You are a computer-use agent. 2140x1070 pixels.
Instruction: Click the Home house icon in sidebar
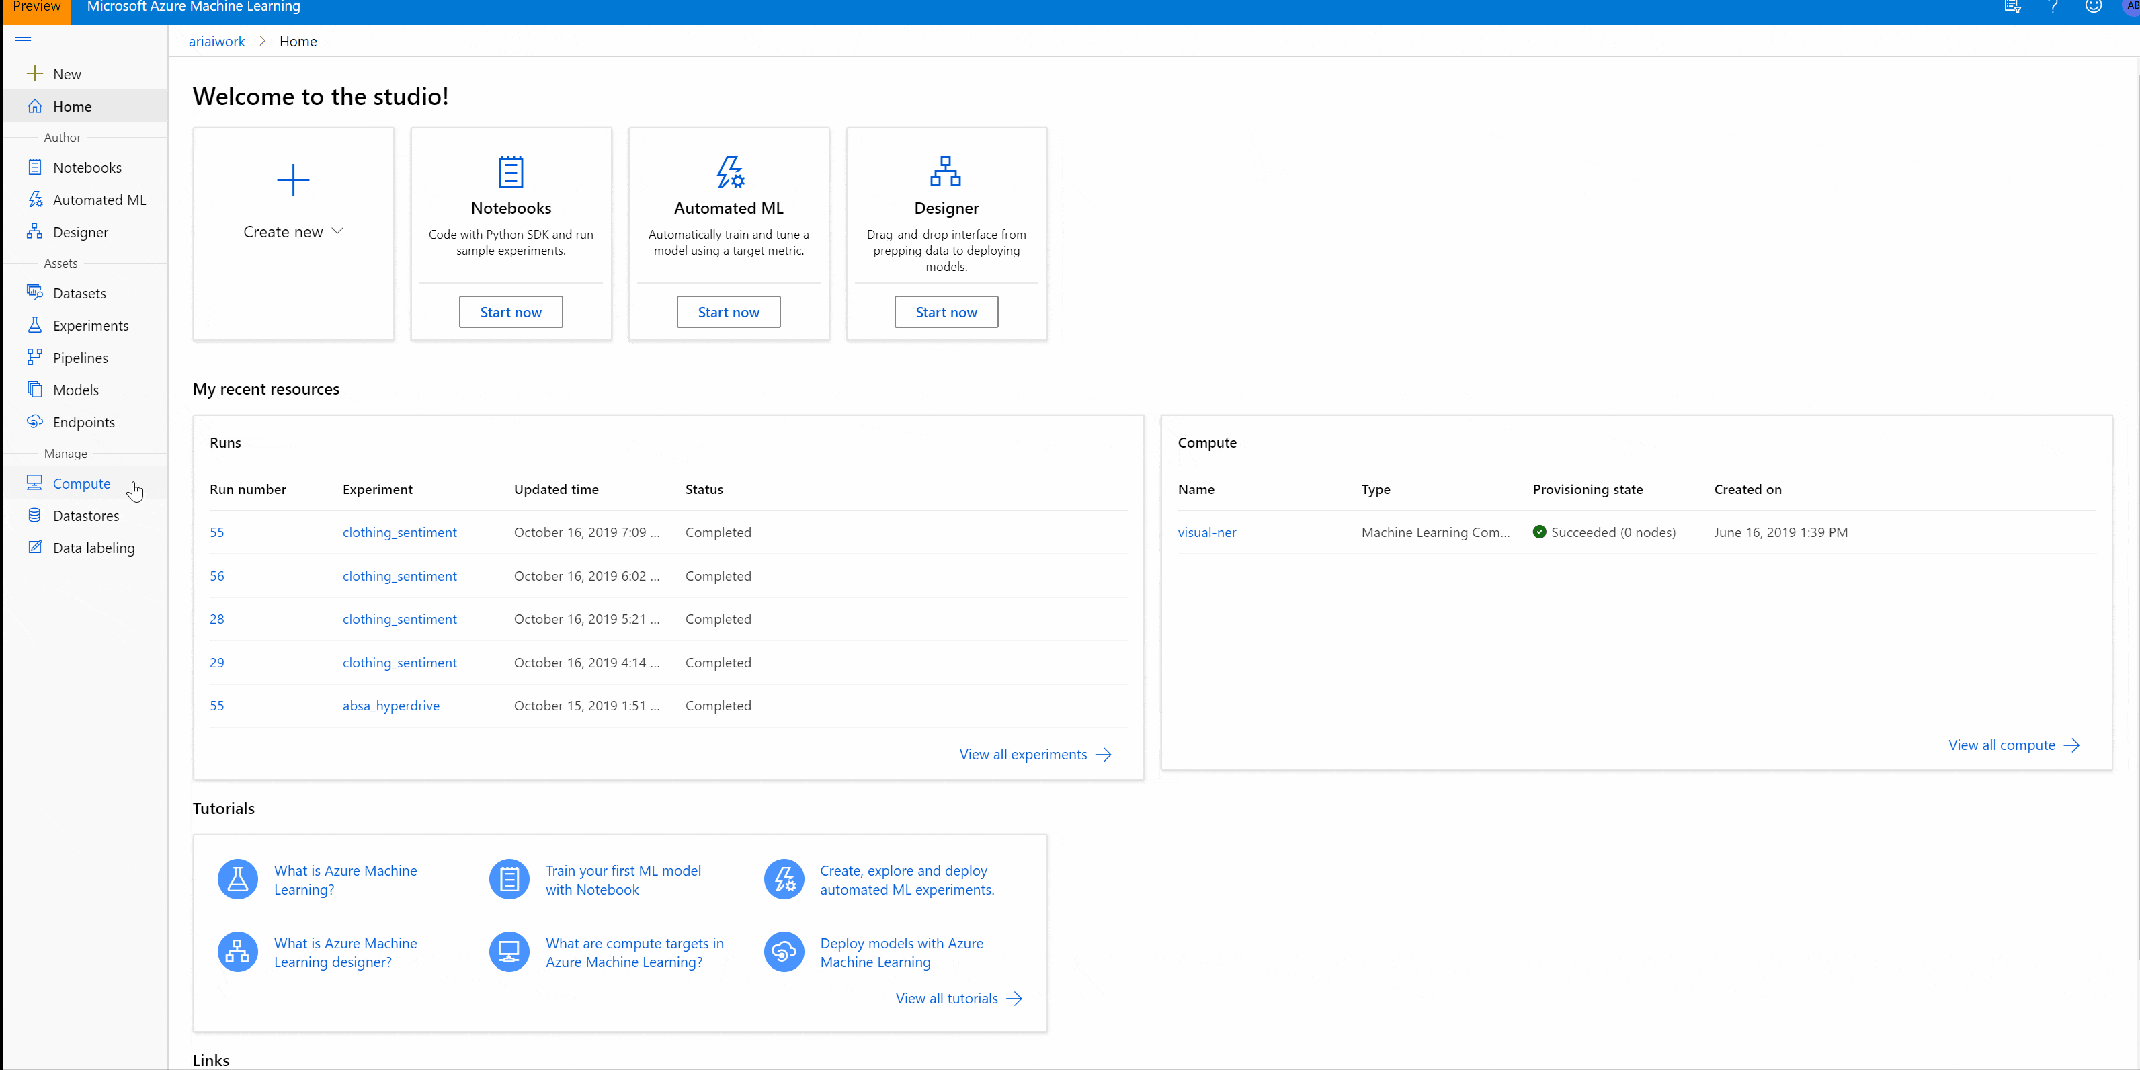pos(34,106)
